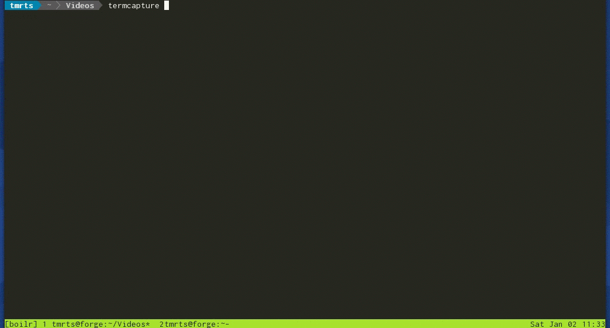The image size is (610, 328).
Task: Select the Videos directory prompt segment
Action: (80, 5)
